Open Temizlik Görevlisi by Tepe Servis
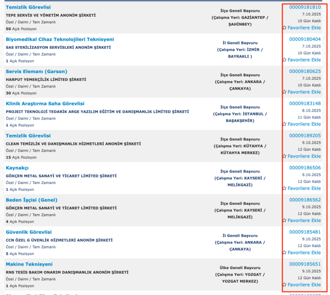This screenshot has height=295, width=330. pos(28,7)
